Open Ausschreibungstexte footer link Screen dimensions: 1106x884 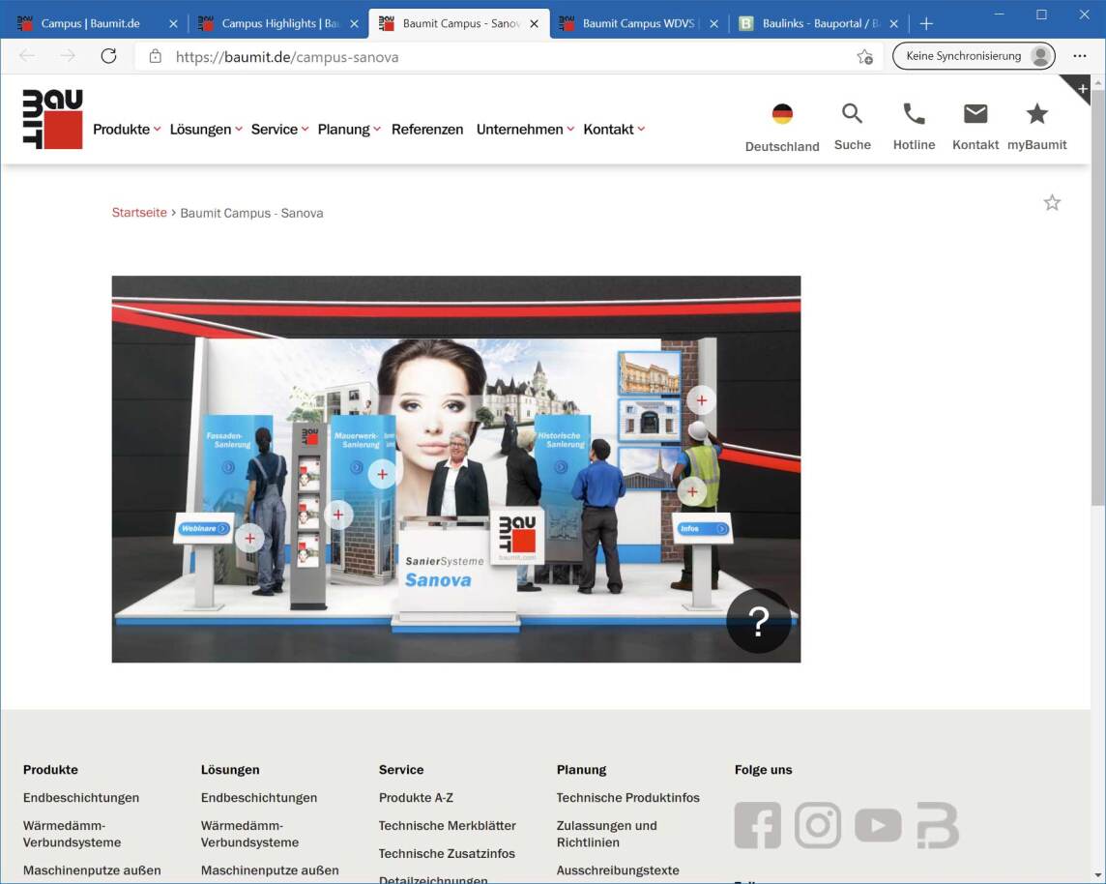618,870
